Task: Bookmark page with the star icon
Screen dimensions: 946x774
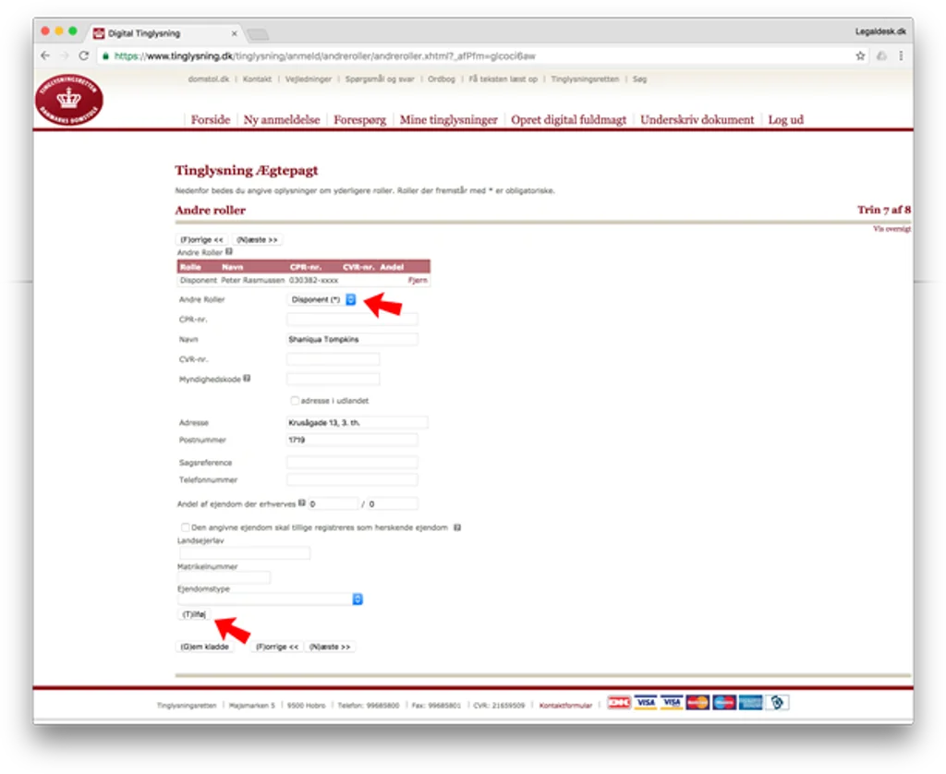Action: tap(860, 56)
